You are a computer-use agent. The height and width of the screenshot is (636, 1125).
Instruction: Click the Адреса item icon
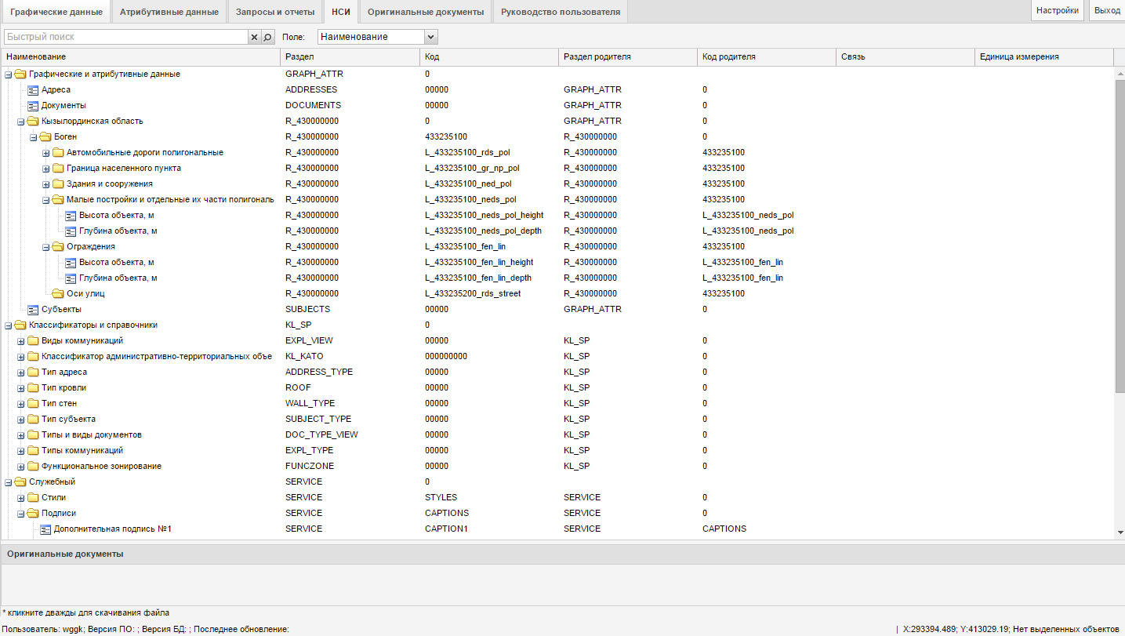(x=33, y=90)
